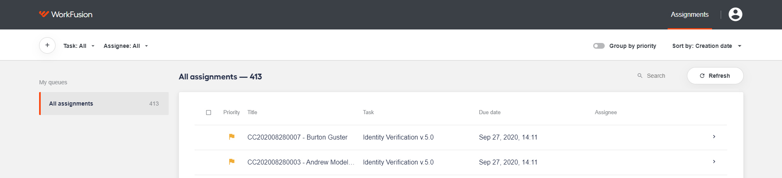Viewport: 782px width, 178px height.
Task: Open CC202008280003 assignment via row arrow
Action: (x=714, y=162)
